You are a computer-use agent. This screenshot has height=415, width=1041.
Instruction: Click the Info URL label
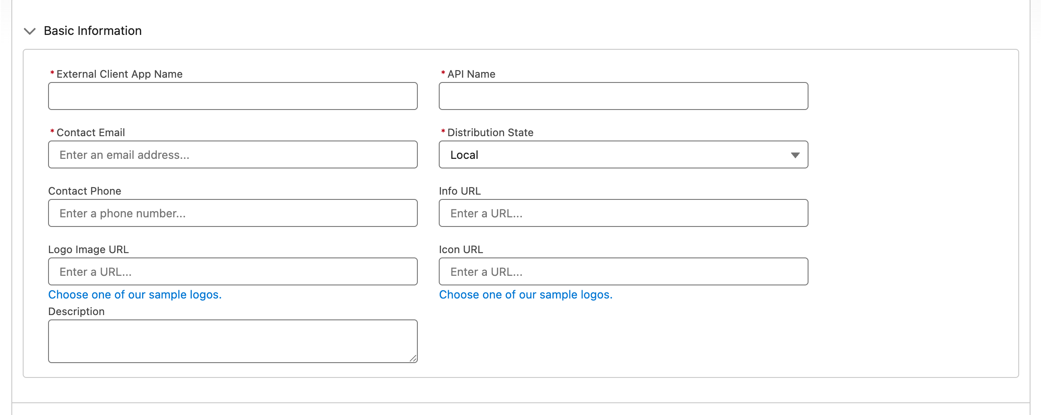(x=460, y=191)
